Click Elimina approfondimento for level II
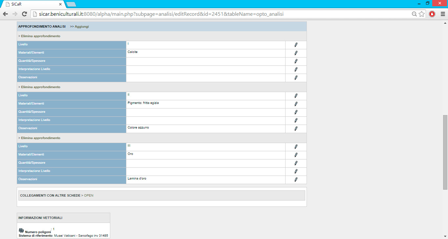This screenshot has height=239, width=448. pyautogui.click(x=39, y=87)
